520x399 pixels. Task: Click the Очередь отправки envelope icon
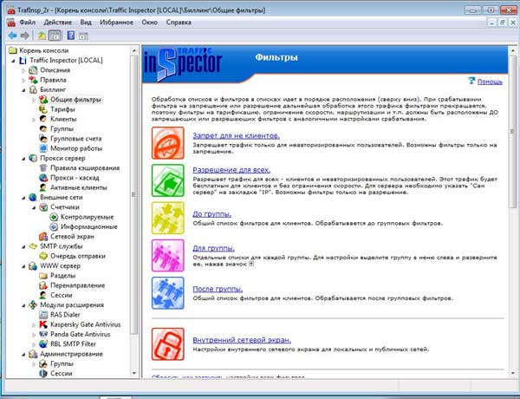click(43, 256)
